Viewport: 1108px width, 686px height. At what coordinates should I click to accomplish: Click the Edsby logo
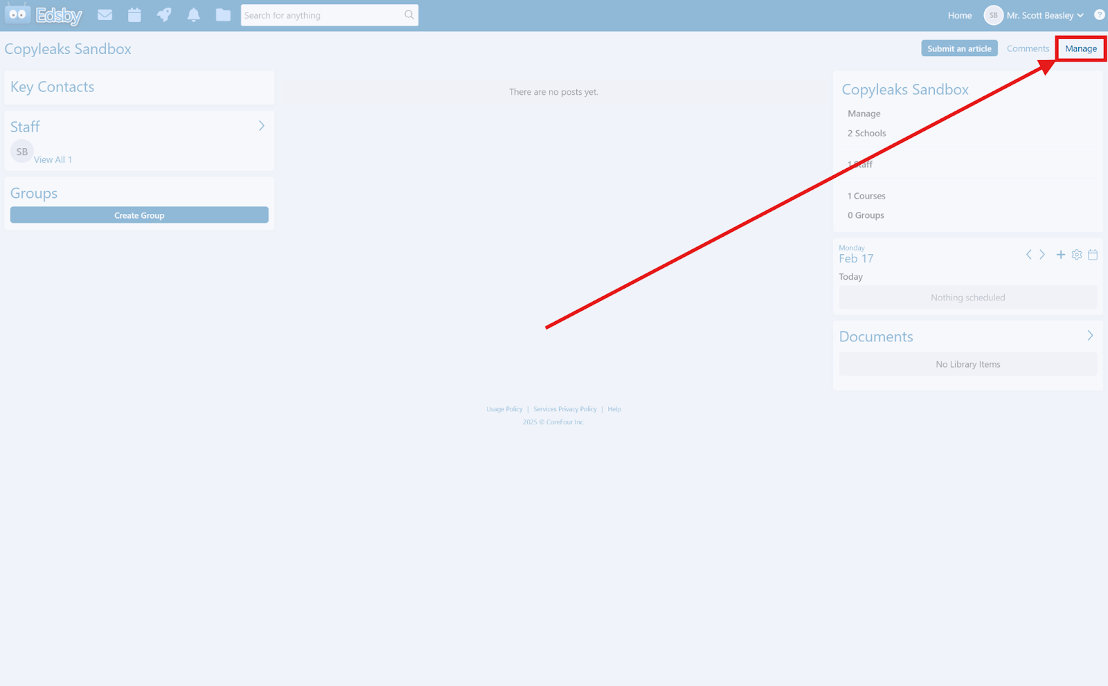(x=43, y=15)
